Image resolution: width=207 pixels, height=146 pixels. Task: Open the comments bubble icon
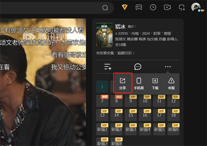pyautogui.click(x=138, y=66)
